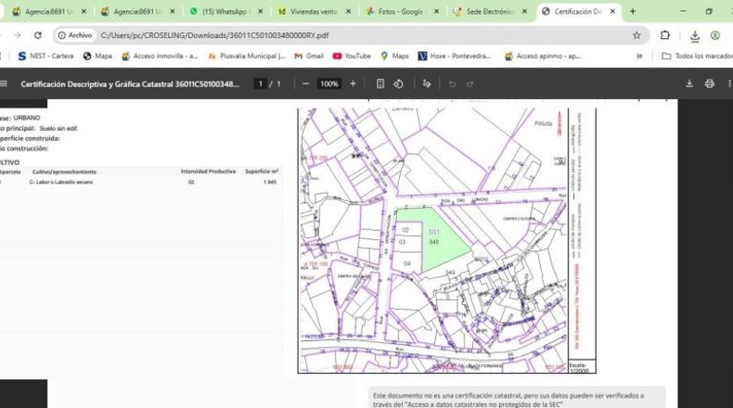
Task: Open the Todos los marcadores folder
Action: click(697, 56)
